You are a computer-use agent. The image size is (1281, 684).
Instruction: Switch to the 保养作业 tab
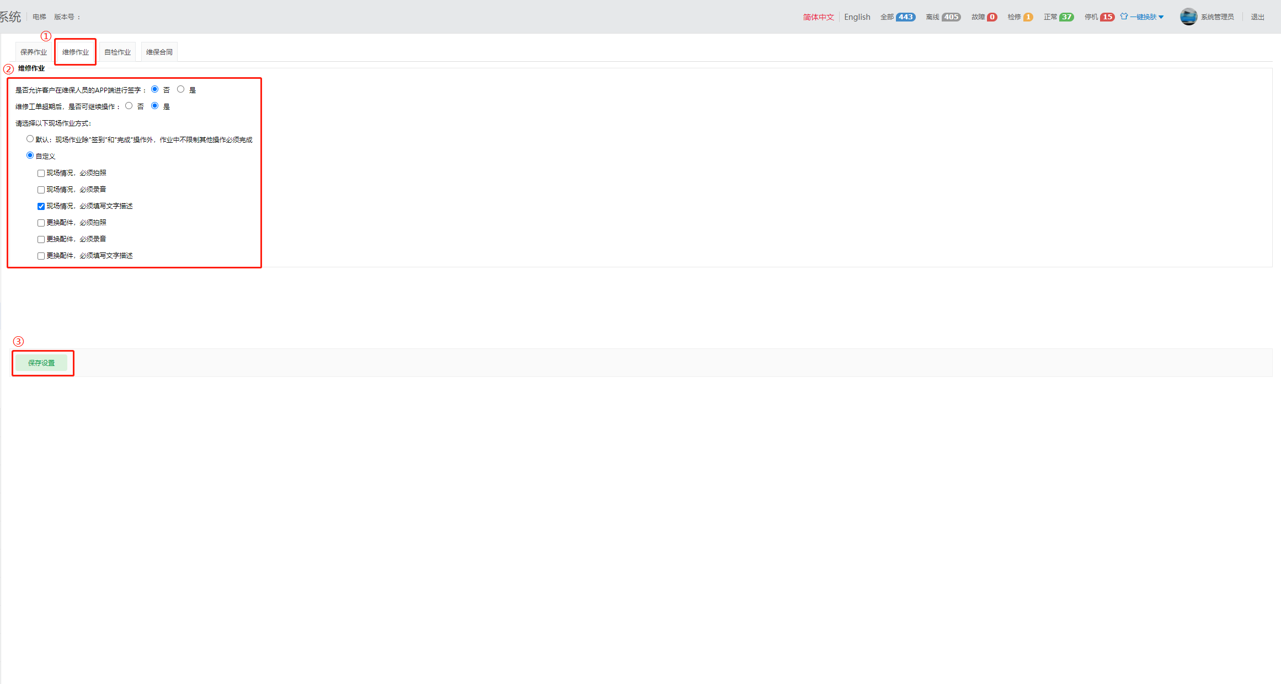34,52
